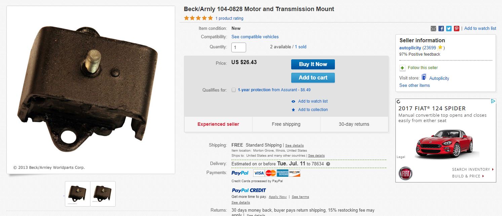This screenshot has height=216, width=502.
Task: Share listing via email envelope icon
Action: coord(433,29)
